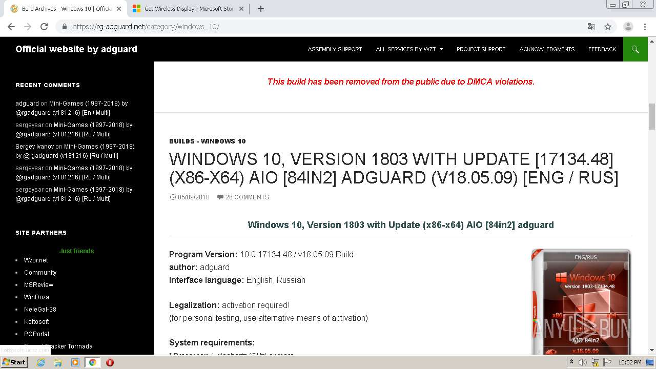
Task: Open the Google Translate page icon
Action: (x=591, y=27)
